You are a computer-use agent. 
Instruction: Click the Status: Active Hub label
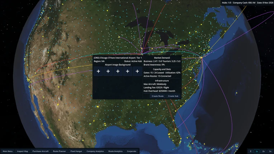(x=133, y=61)
